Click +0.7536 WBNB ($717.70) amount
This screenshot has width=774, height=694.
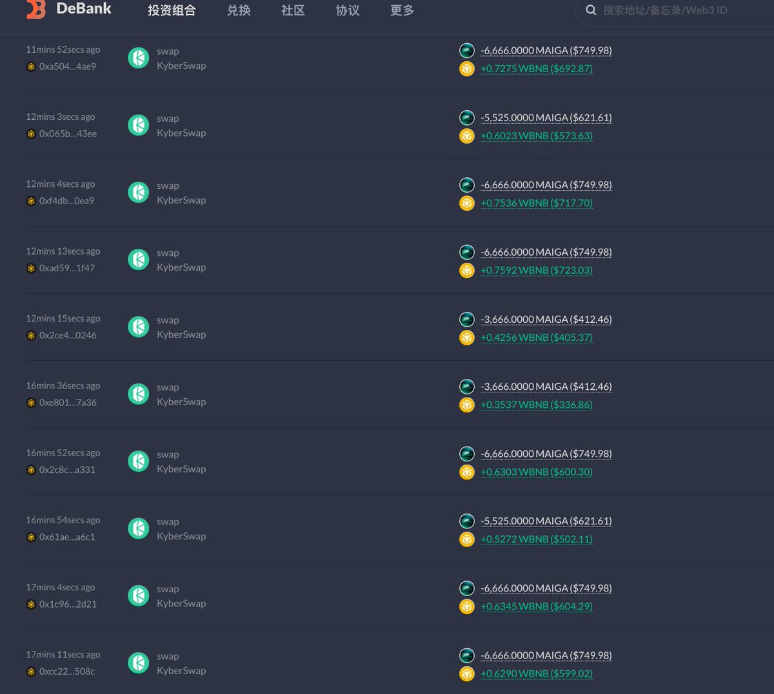point(537,203)
